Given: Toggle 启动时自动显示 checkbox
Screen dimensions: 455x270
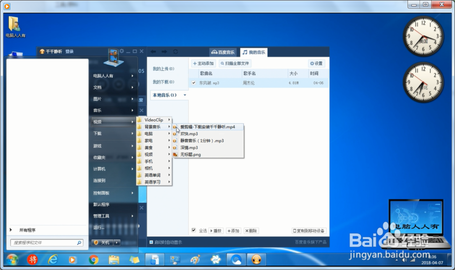Looking at the screenshot, I should pos(151,242).
